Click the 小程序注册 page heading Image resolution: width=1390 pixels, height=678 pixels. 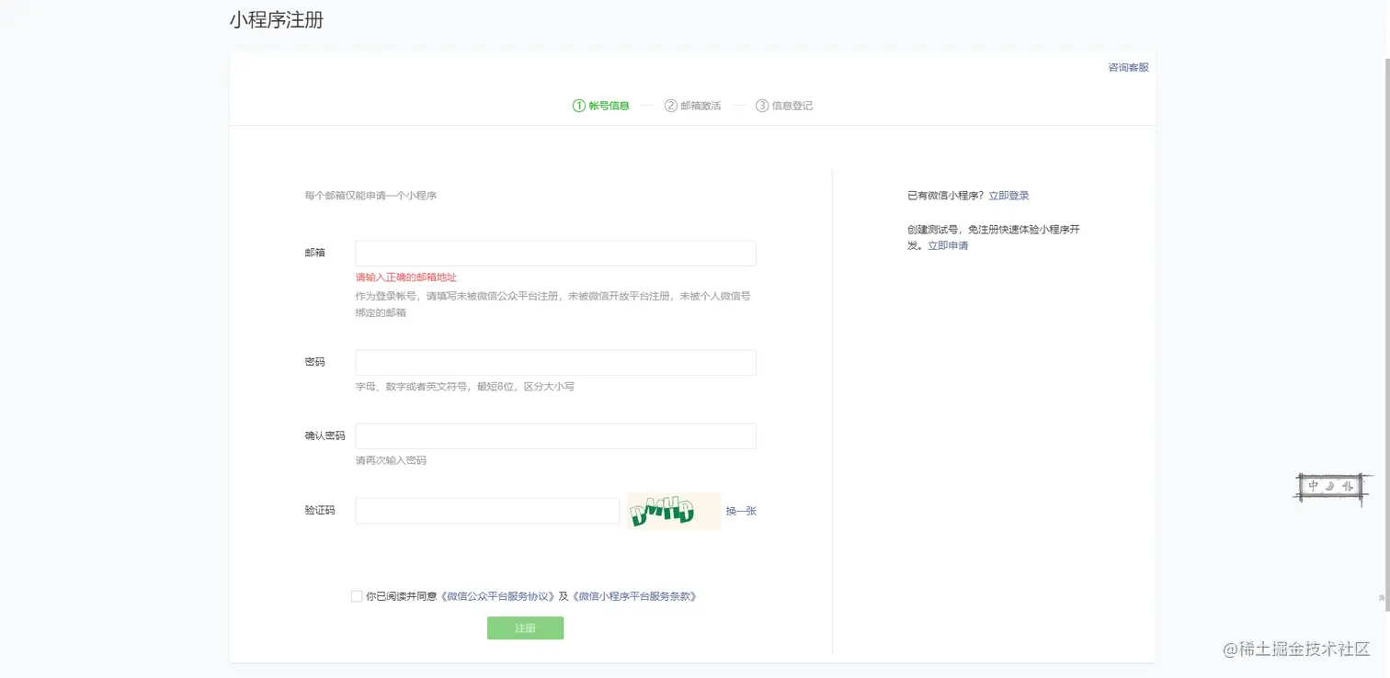(277, 19)
